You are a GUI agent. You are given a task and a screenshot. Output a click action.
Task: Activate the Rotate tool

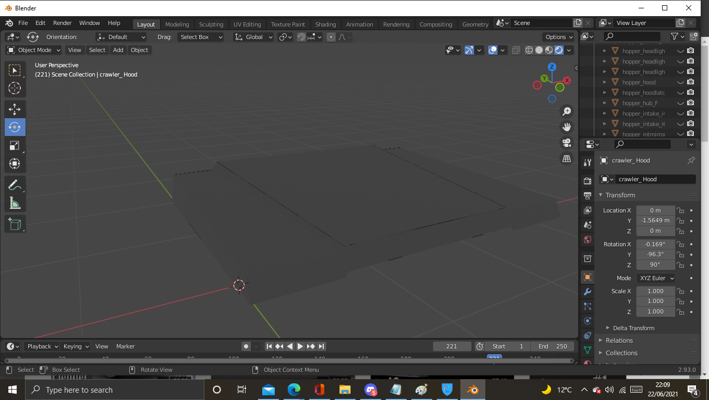pyautogui.click(x=15, y=127)
